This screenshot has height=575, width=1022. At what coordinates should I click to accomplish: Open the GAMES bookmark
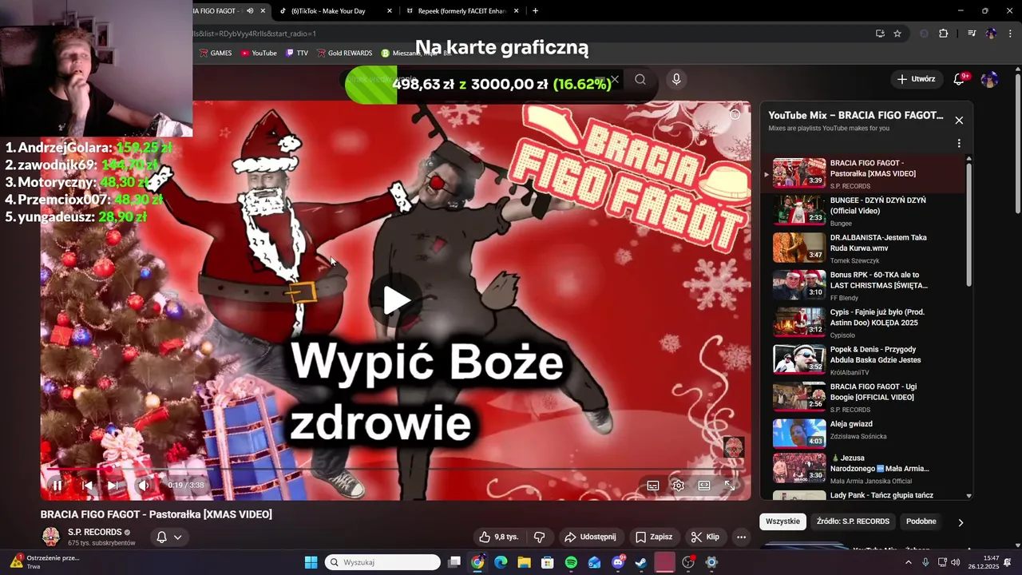pos(215,54)
